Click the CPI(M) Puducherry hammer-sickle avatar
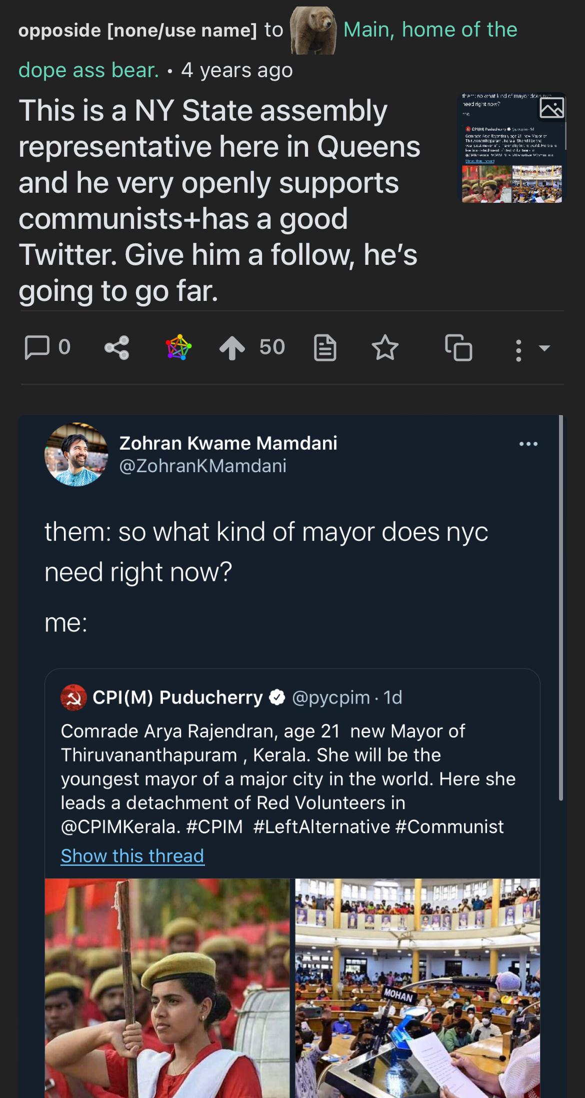The width and height of the screenshot is (585, 1098). click(73, 697)
